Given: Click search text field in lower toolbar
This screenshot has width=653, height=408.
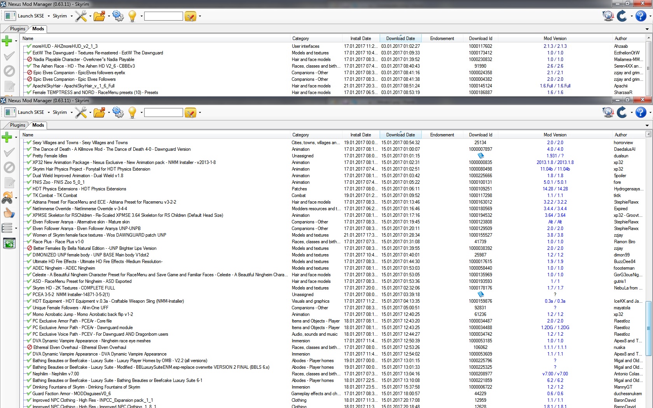Looking at the screenshot, I should [x=163, y=113].
